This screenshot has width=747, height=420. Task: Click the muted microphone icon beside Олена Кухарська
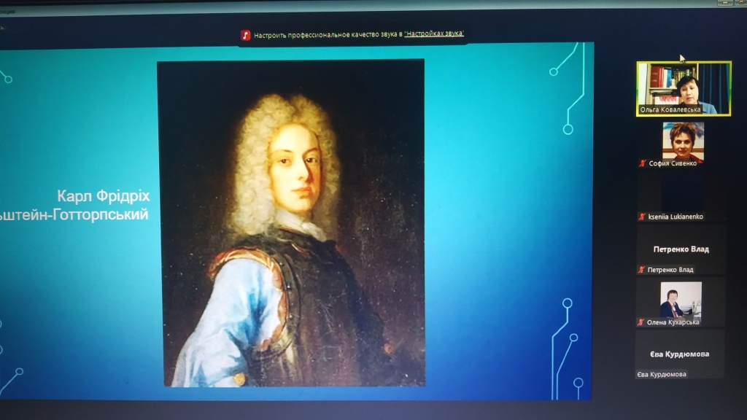[640, 322]
